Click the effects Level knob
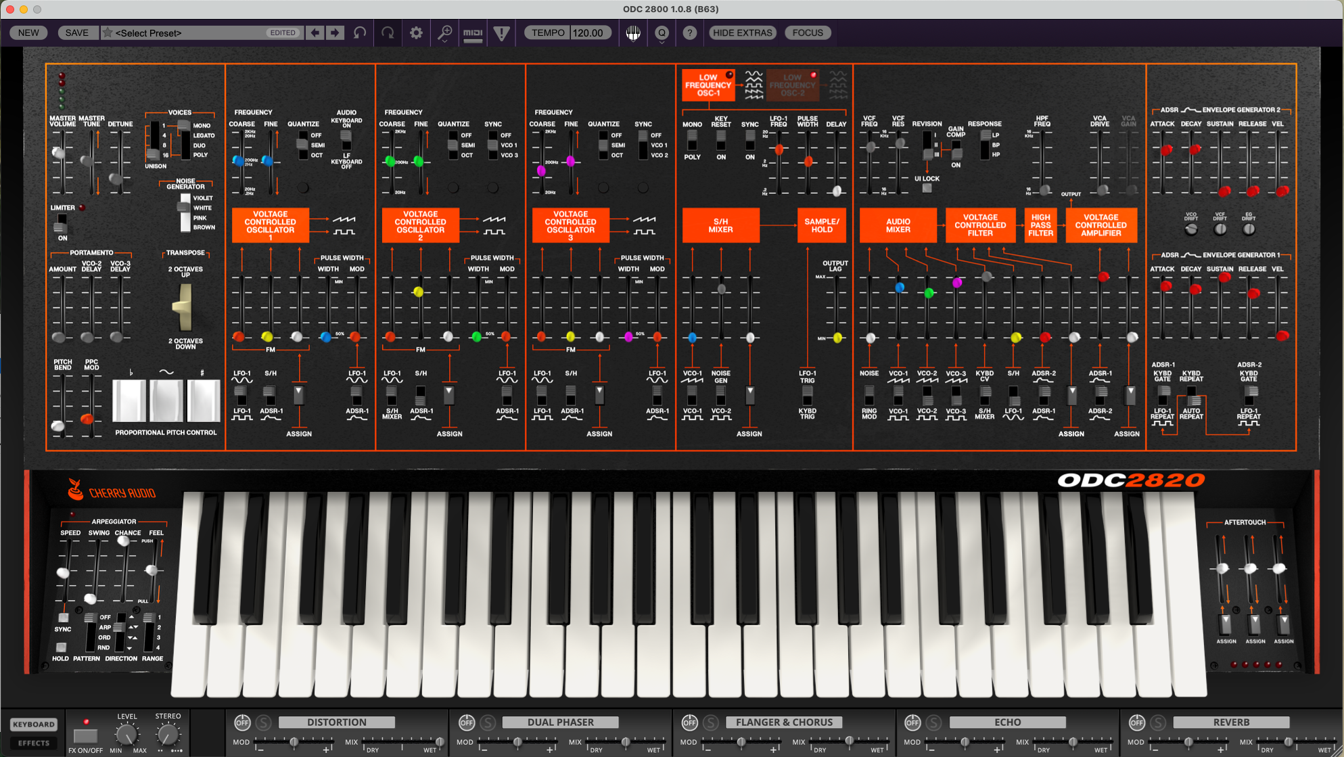Screen dimensions: 1344x757 (126, 735)
